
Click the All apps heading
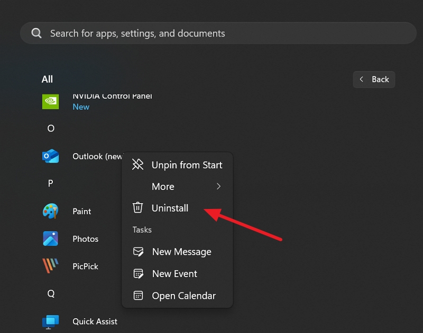click(x=47, y=79)
